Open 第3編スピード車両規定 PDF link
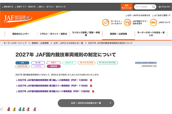 pos(54,91)
